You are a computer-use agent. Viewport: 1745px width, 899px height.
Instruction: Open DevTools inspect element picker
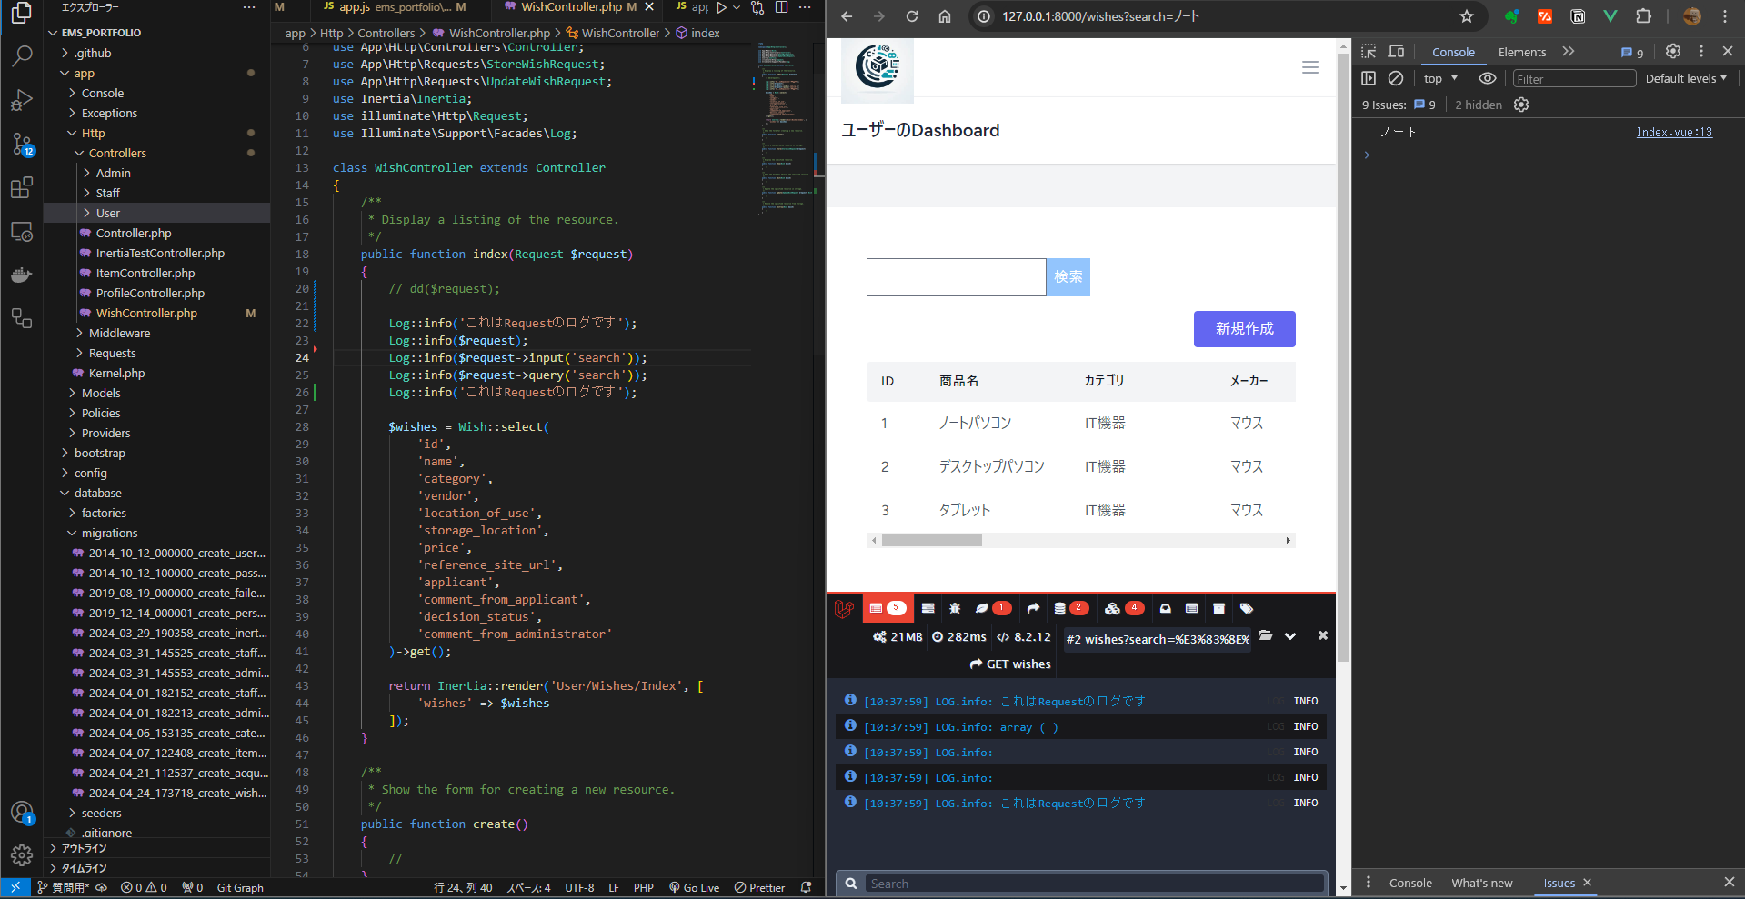coord(1369,52)
